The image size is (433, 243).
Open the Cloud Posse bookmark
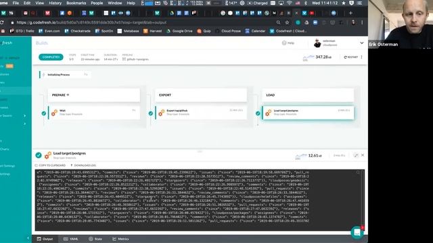[228, 31]
